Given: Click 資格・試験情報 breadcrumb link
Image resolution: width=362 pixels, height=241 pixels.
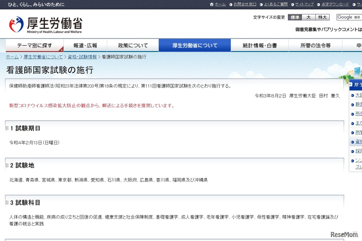Looking at the screenshot, I should (82, 57).
